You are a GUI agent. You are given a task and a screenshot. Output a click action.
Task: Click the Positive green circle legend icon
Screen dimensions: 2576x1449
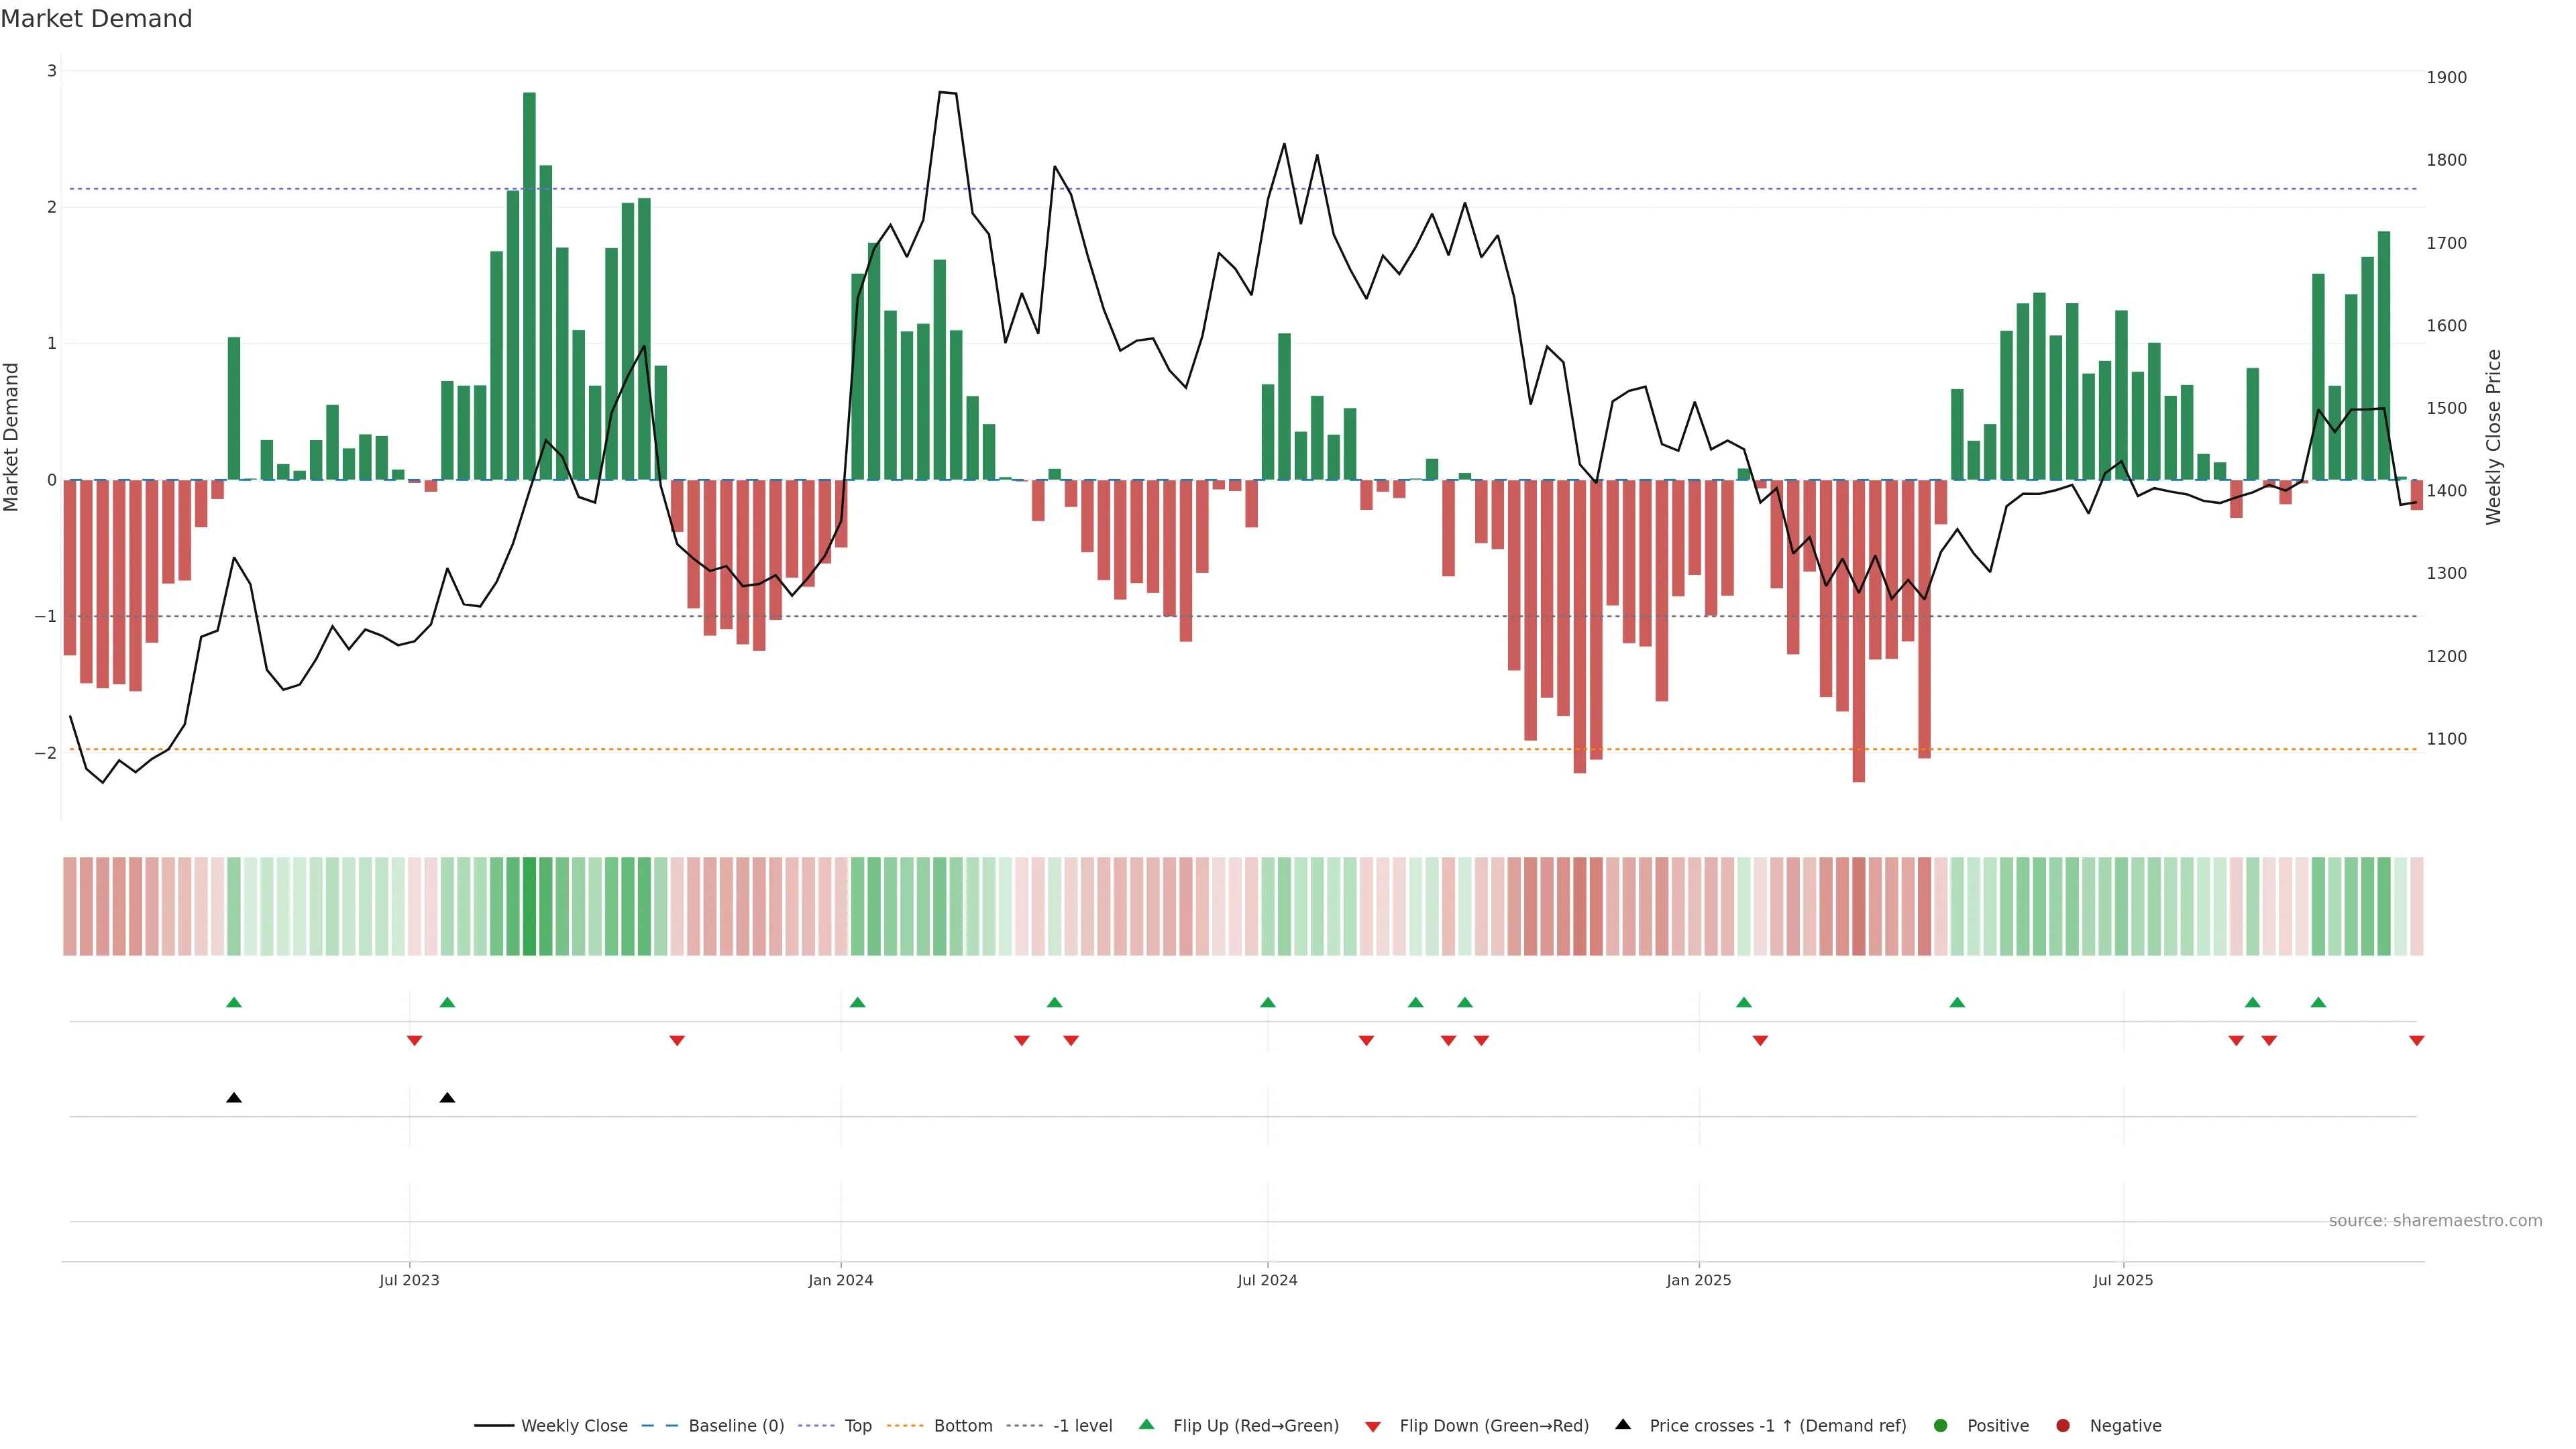tap(1941, 1425)
